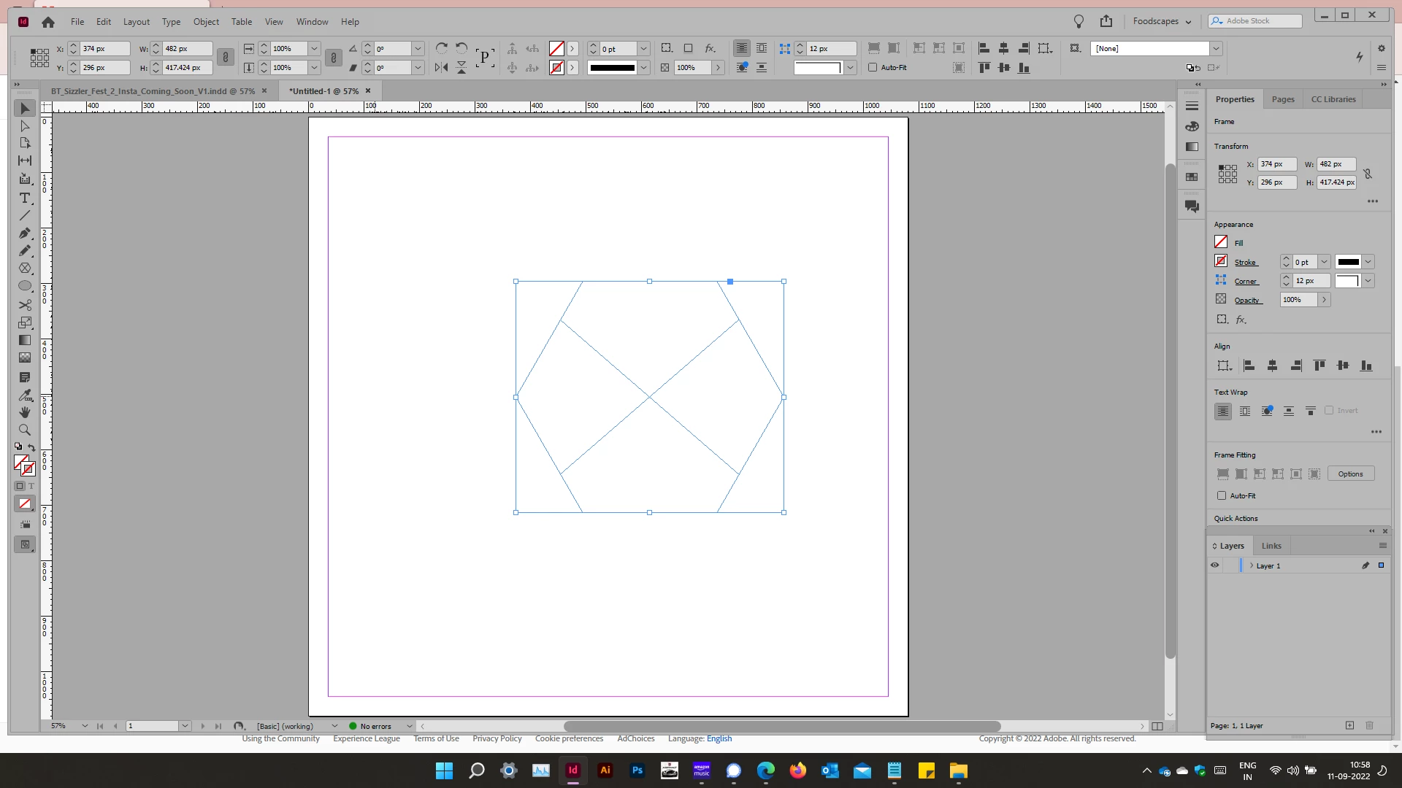This screenshot has width=1402, height=788.
Task: Select the Type tool
Action: point(25,198)
